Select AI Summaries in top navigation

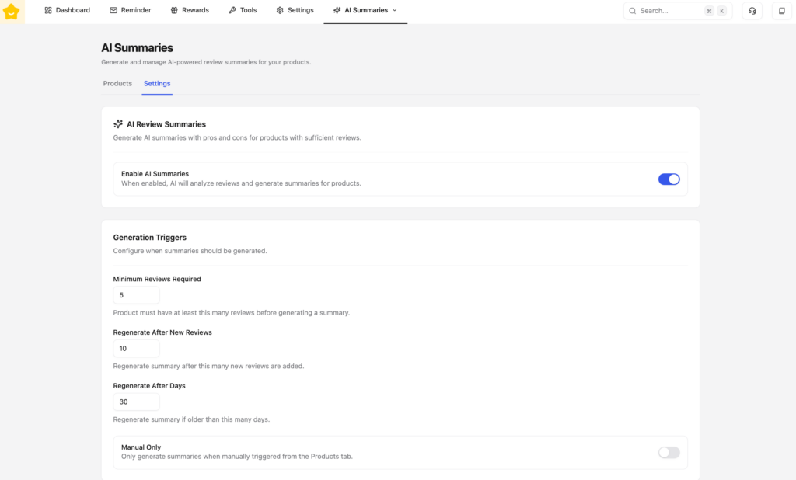365,10
